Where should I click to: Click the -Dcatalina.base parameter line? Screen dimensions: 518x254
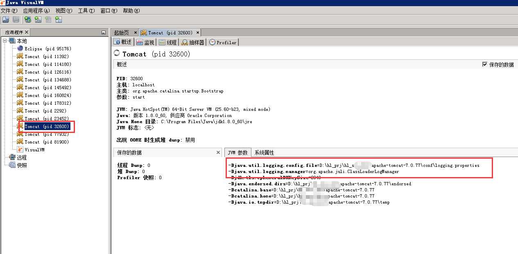click(301, 190)
